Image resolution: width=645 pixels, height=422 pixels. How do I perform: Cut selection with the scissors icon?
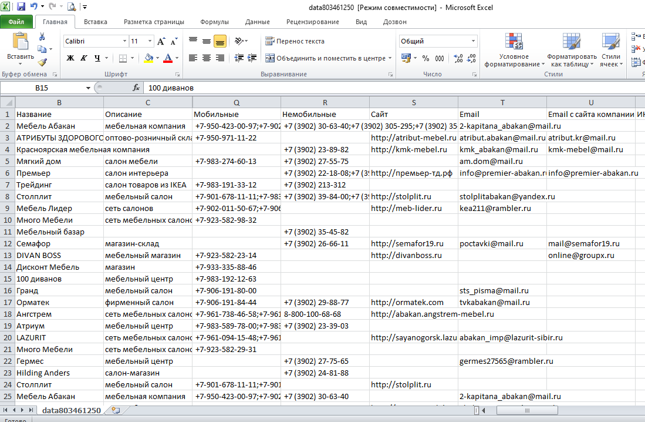pyautogui.click(x=42, y=37)
